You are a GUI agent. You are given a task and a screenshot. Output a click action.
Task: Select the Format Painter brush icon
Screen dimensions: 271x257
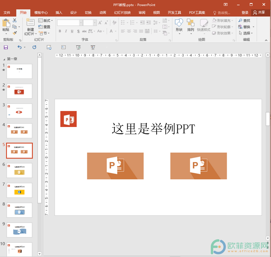tap(15, 33)
